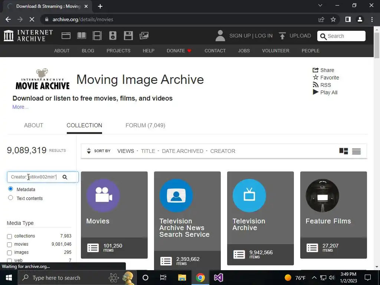Open the Software floppy disk icon
This screenshot has height=285, width=380.
pos(128,36)
